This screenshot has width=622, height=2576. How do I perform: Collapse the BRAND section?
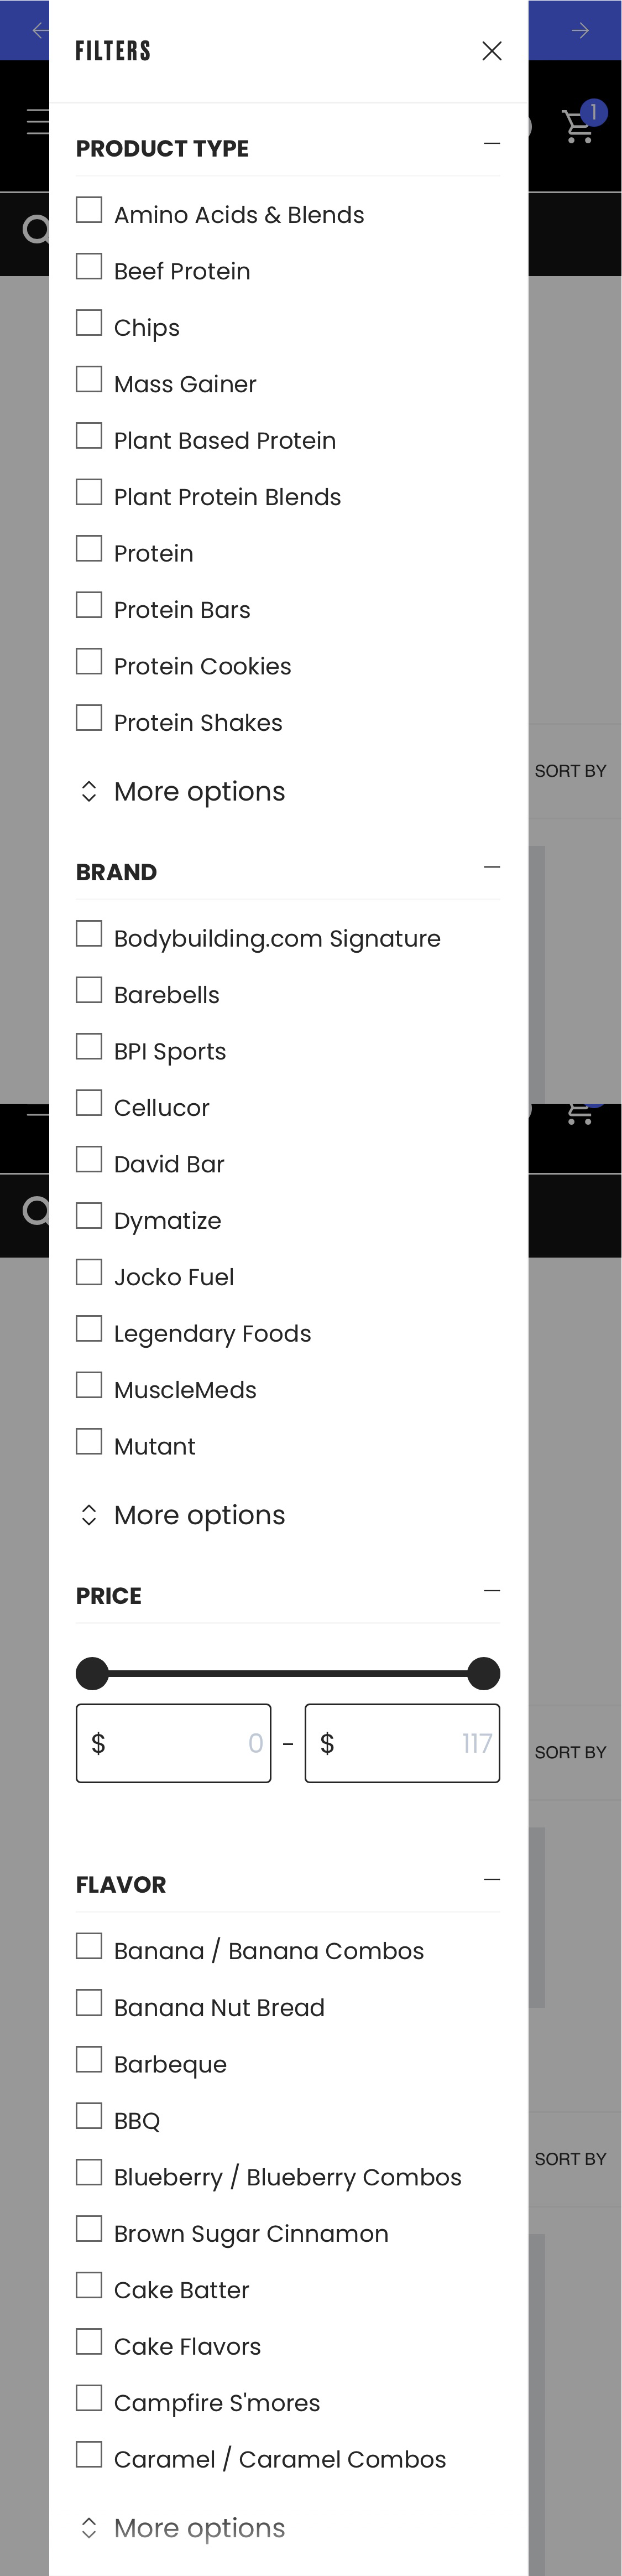(491, 866)
